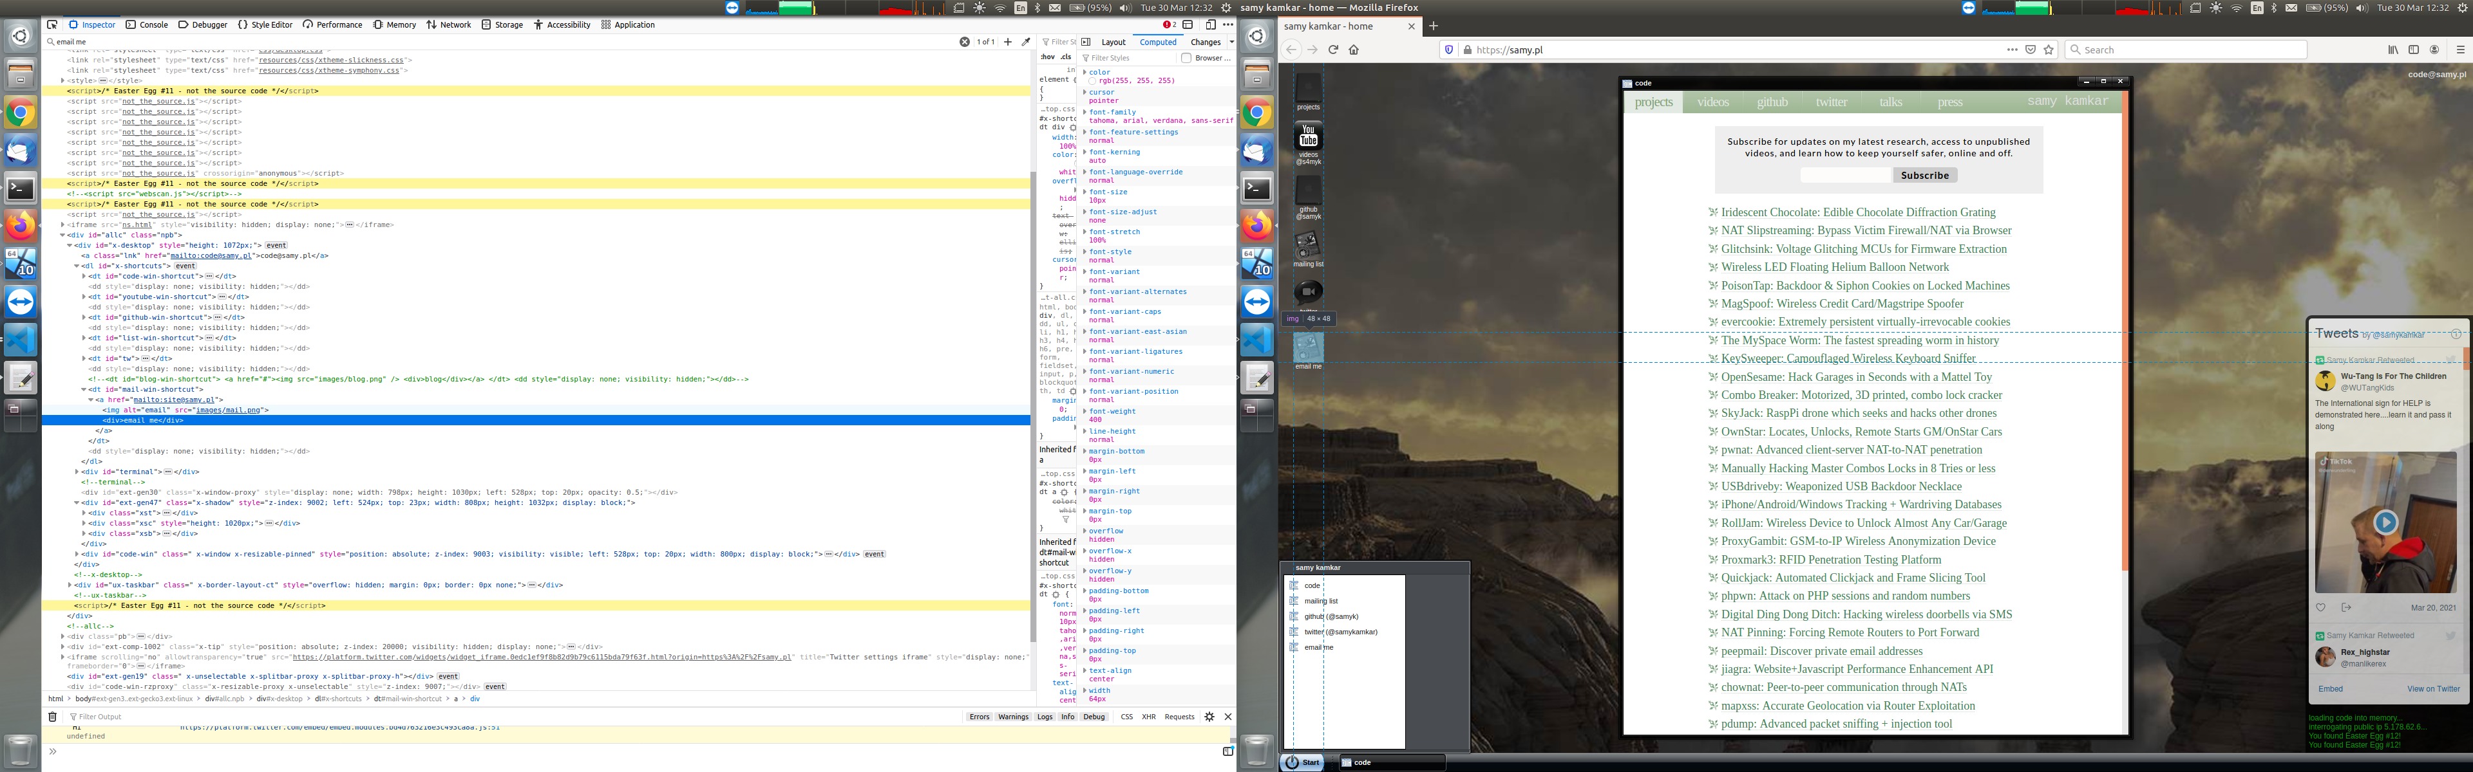Open YouTube videos desktop shortcut on webpage
The height and width of the screenshot is (772, 2473).
tap(1309, 142)
